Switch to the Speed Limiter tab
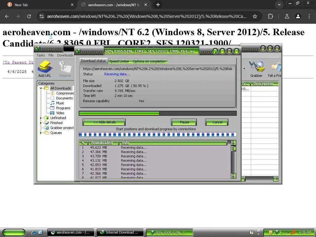 pos(119,61)
